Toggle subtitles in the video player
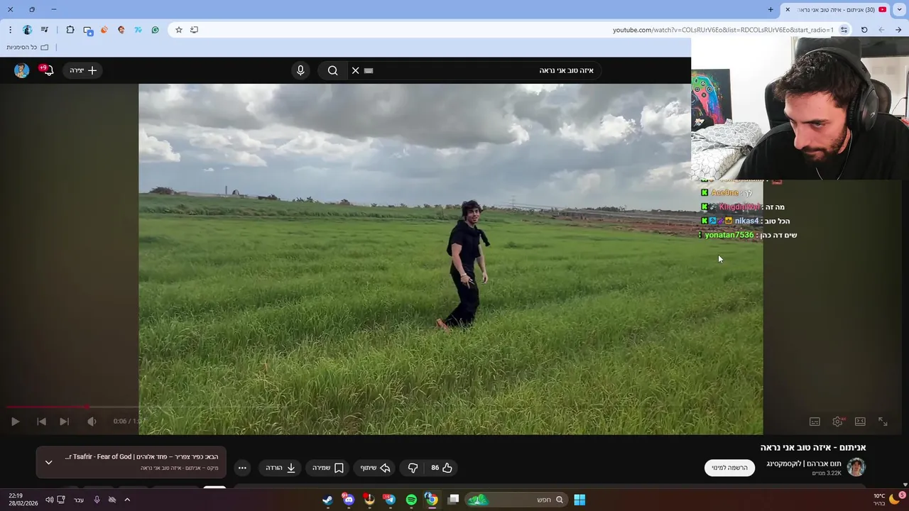The width and height of the screenshot is (909, 511). [x=815, y=422]
